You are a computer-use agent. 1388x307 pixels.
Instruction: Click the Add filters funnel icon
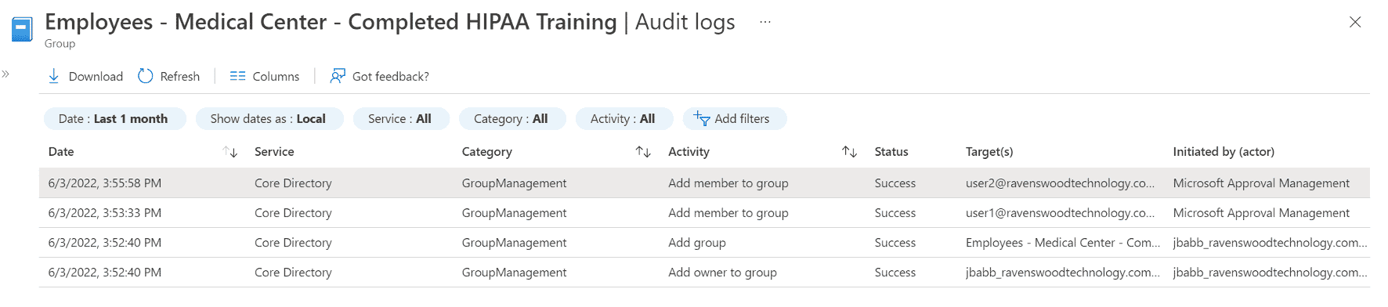[702, 118]
